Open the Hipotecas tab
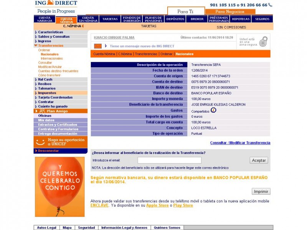This screenshot has height=230, width=307. tap(241, 19)
